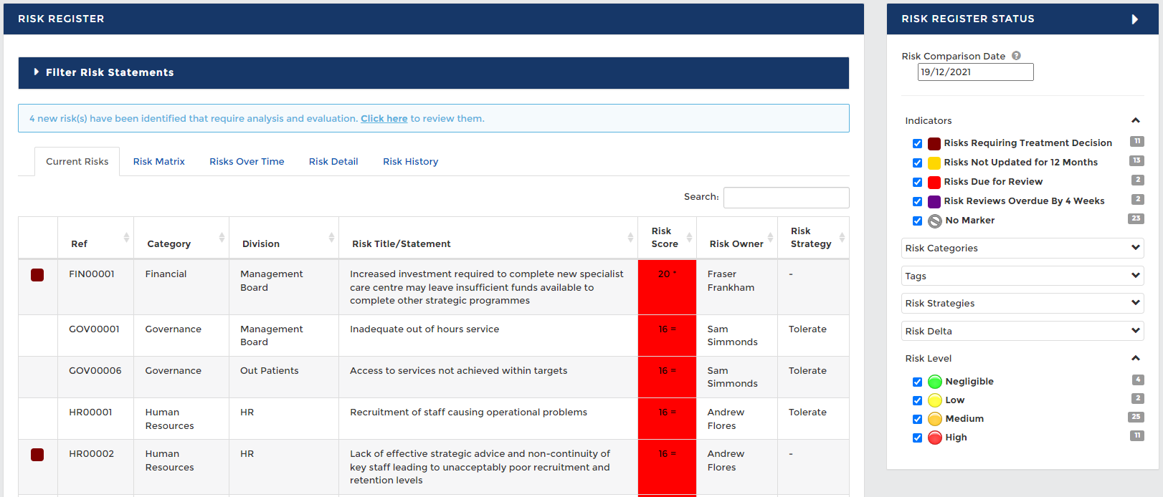Click red Risks Due for Review swatch
1163x497 pixels.
934,183
